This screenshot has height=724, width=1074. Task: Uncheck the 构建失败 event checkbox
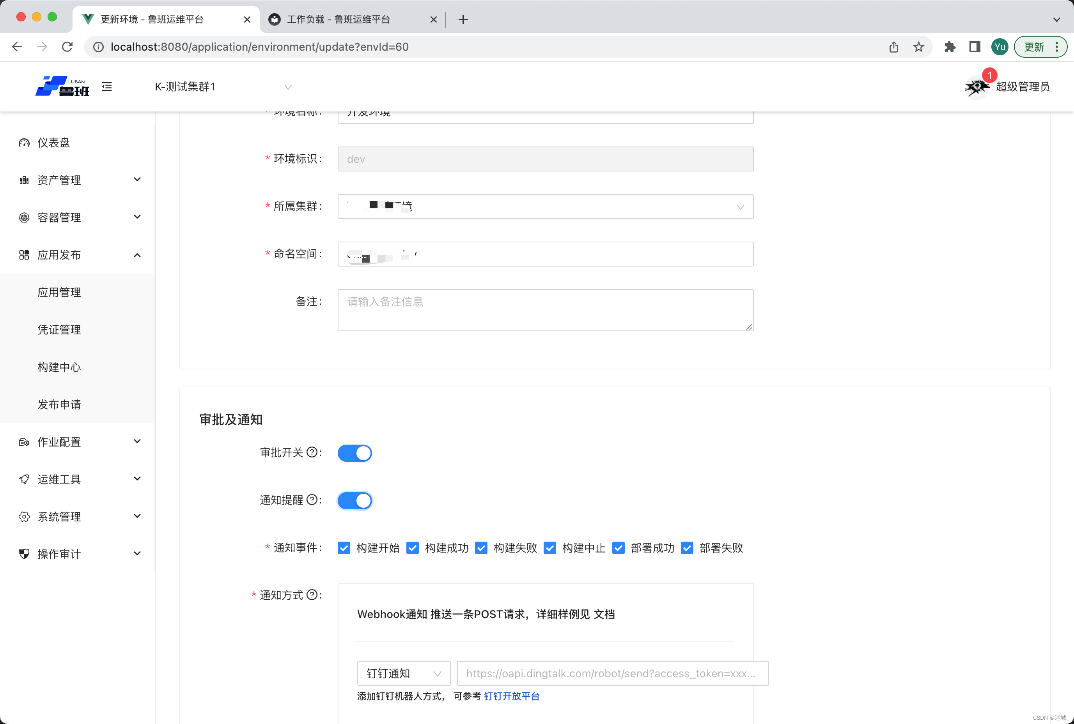pos(481,548)
